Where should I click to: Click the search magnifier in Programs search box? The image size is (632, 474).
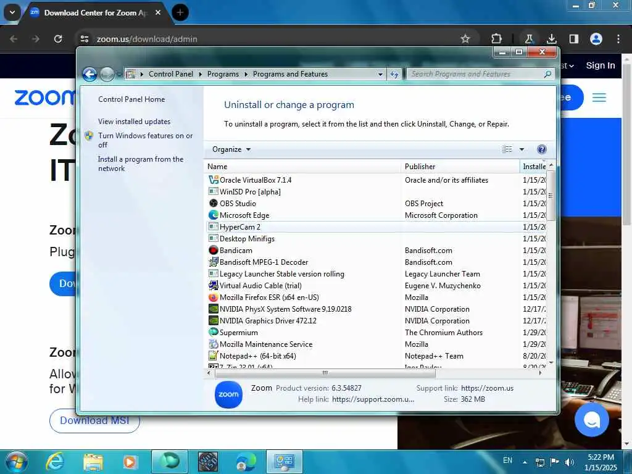[x=547, y=74]
